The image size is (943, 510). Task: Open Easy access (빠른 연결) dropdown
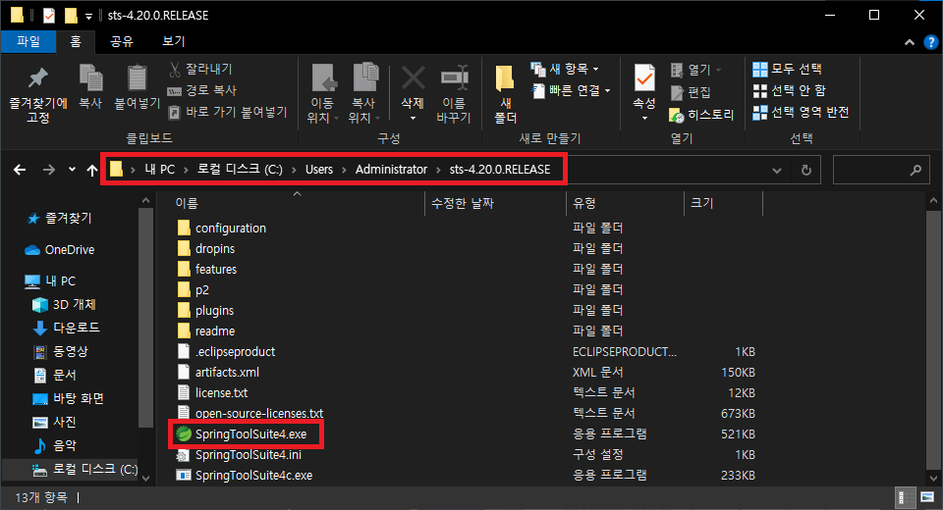pyautogui.click(x=572, y=90)
